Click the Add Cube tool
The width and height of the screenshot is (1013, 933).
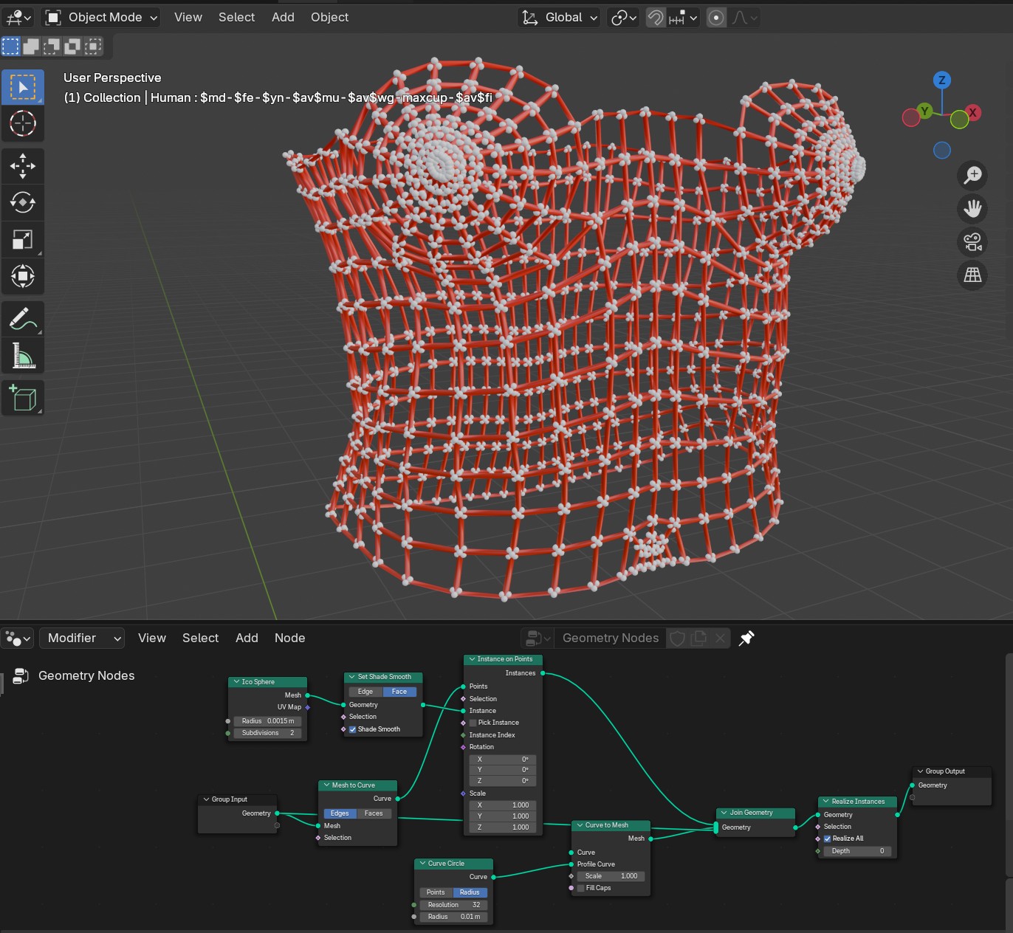pyautogui.click(x=23, y=398)
